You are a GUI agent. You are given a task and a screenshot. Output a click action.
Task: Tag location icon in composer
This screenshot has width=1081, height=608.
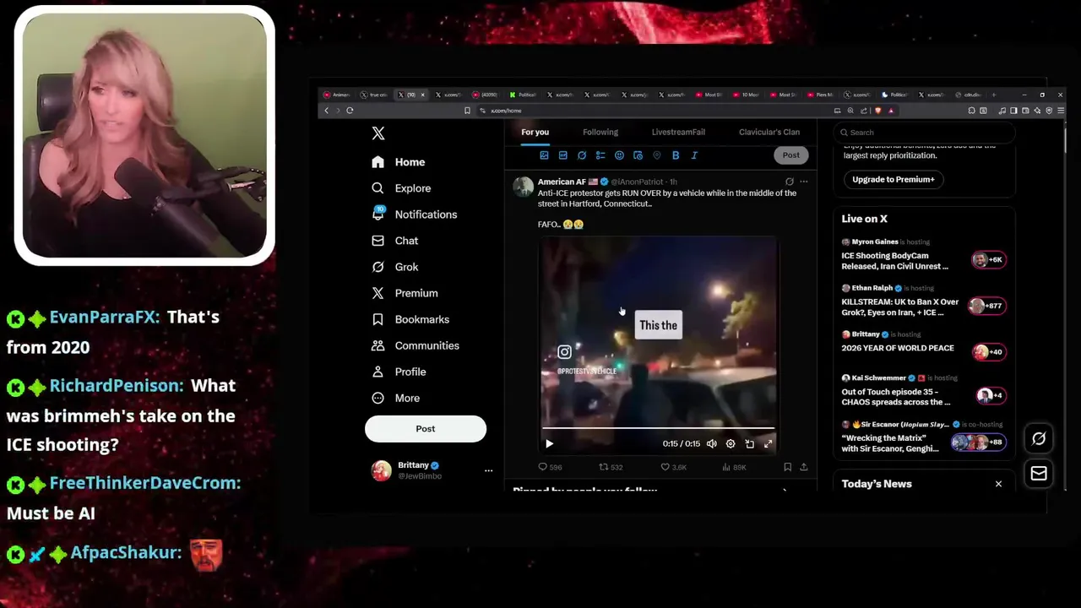[657, 155]
